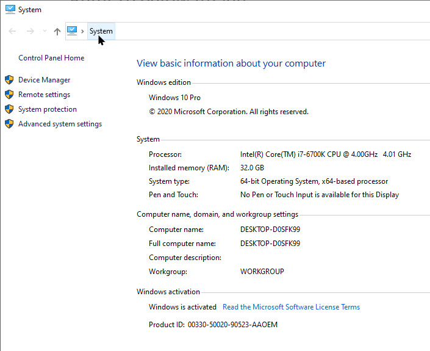The width and height of the screenshot is (430, 351).
Task: Click the shield icon beside System protection
Action: coord(9,109)
